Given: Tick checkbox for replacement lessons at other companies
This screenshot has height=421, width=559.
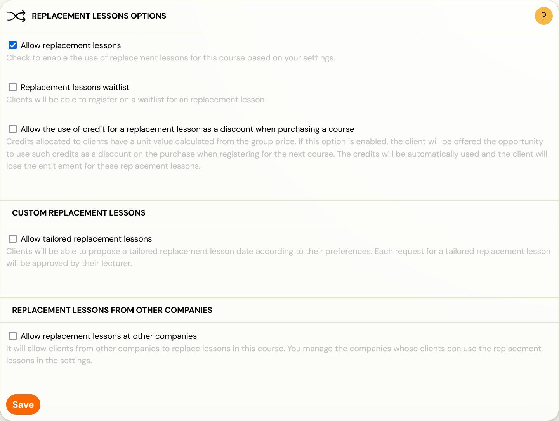Looking at the screenshot, I should (13, 336).
